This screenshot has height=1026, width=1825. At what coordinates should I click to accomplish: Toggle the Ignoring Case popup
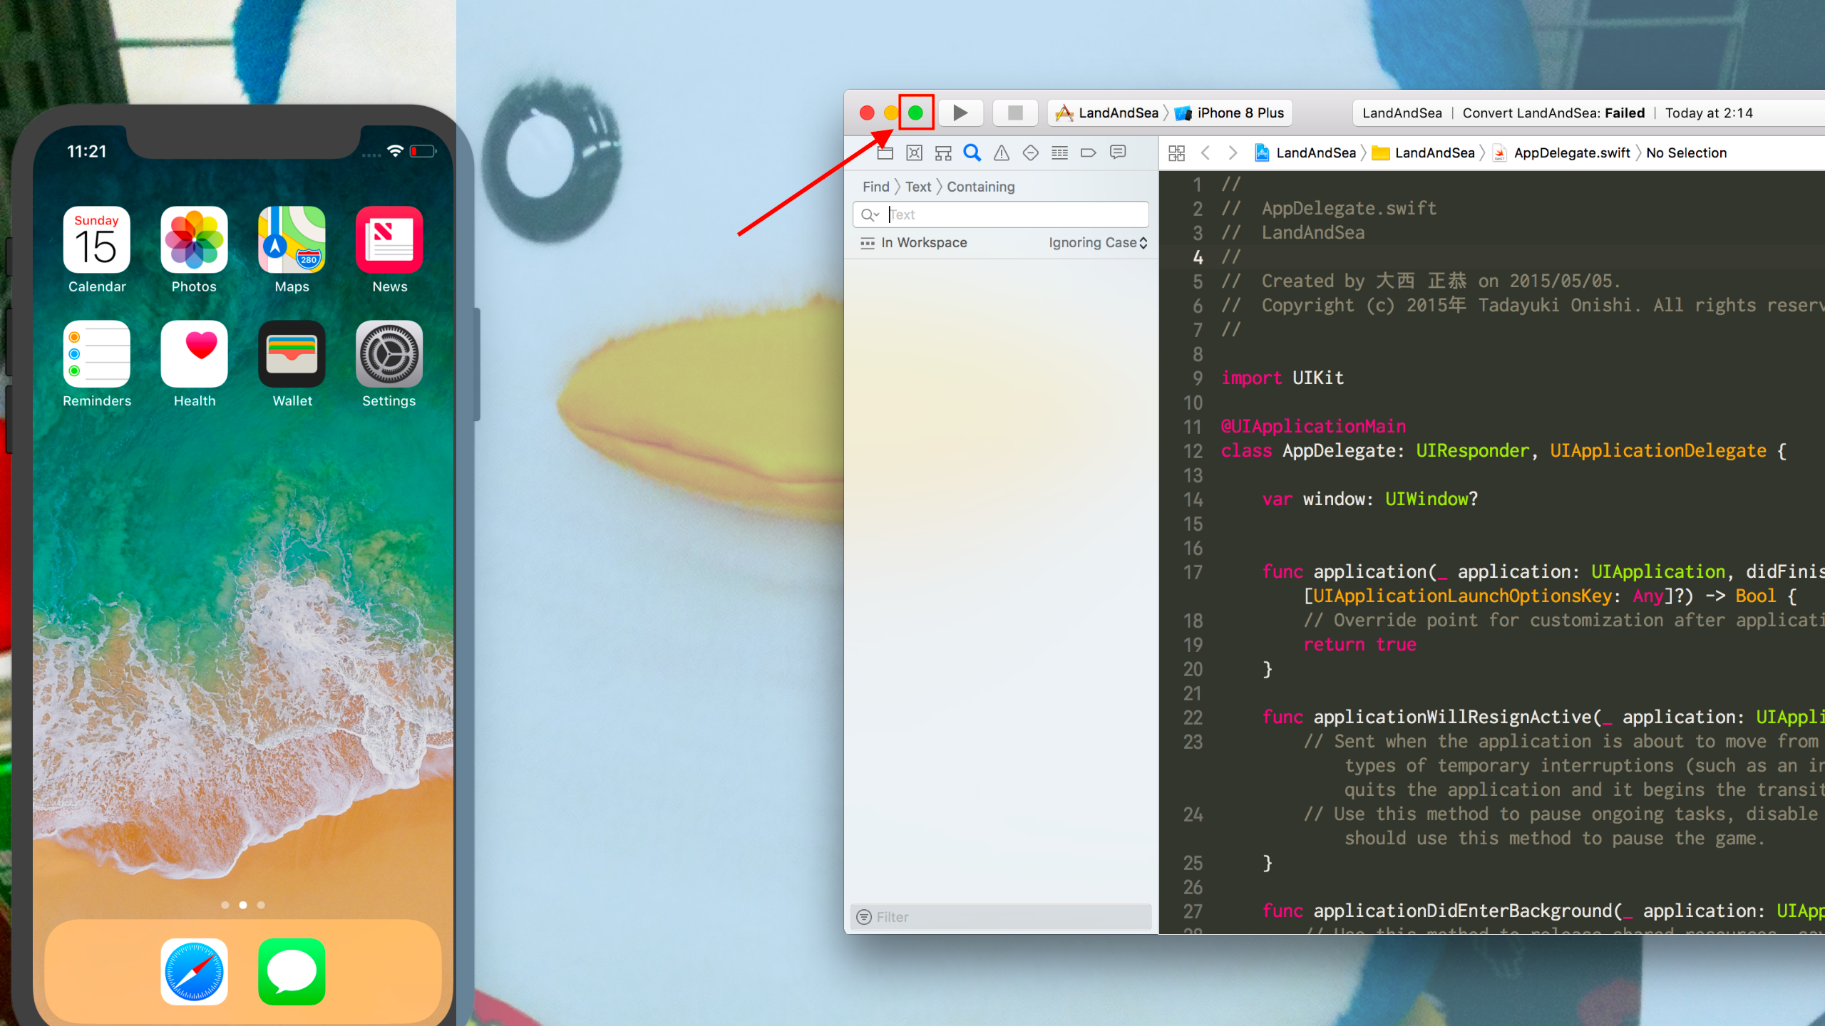(x=1098, y=243)
